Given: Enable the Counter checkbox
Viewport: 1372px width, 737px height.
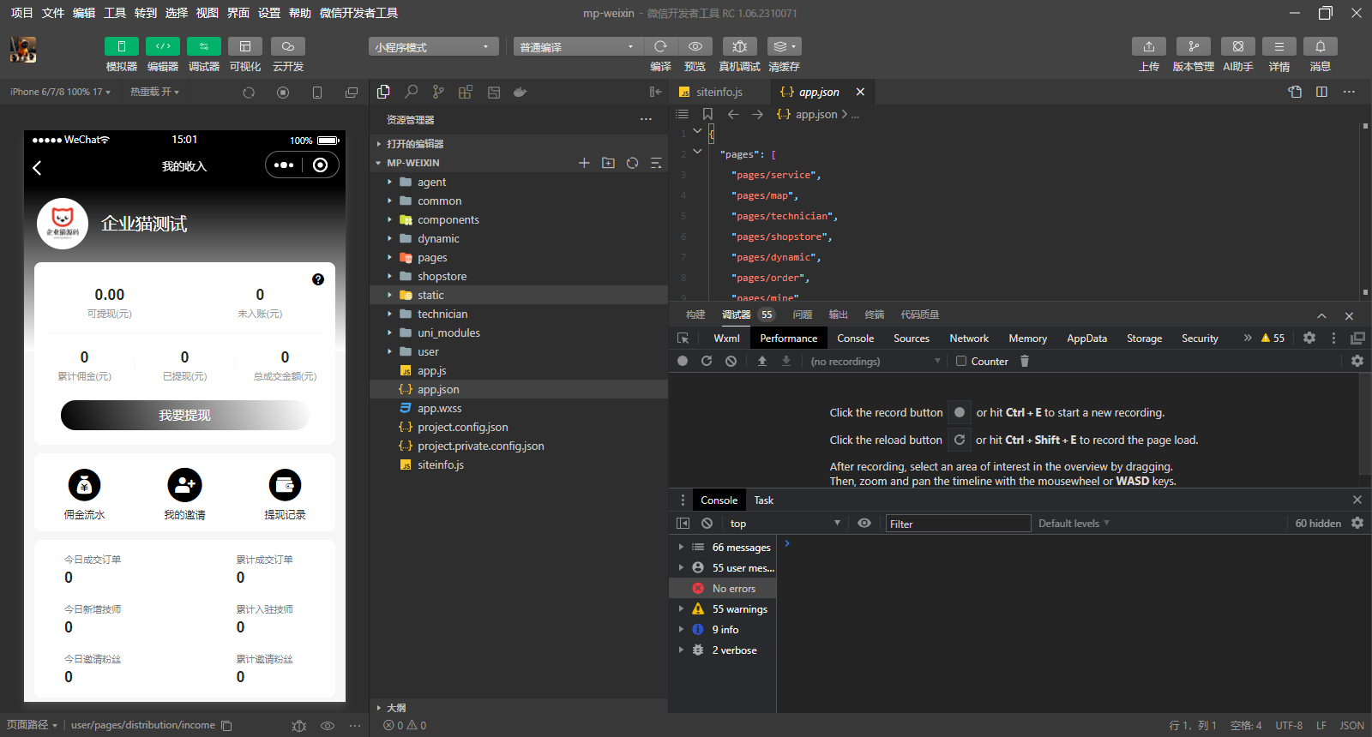Looking at the screenshot, I should [961, 362].
